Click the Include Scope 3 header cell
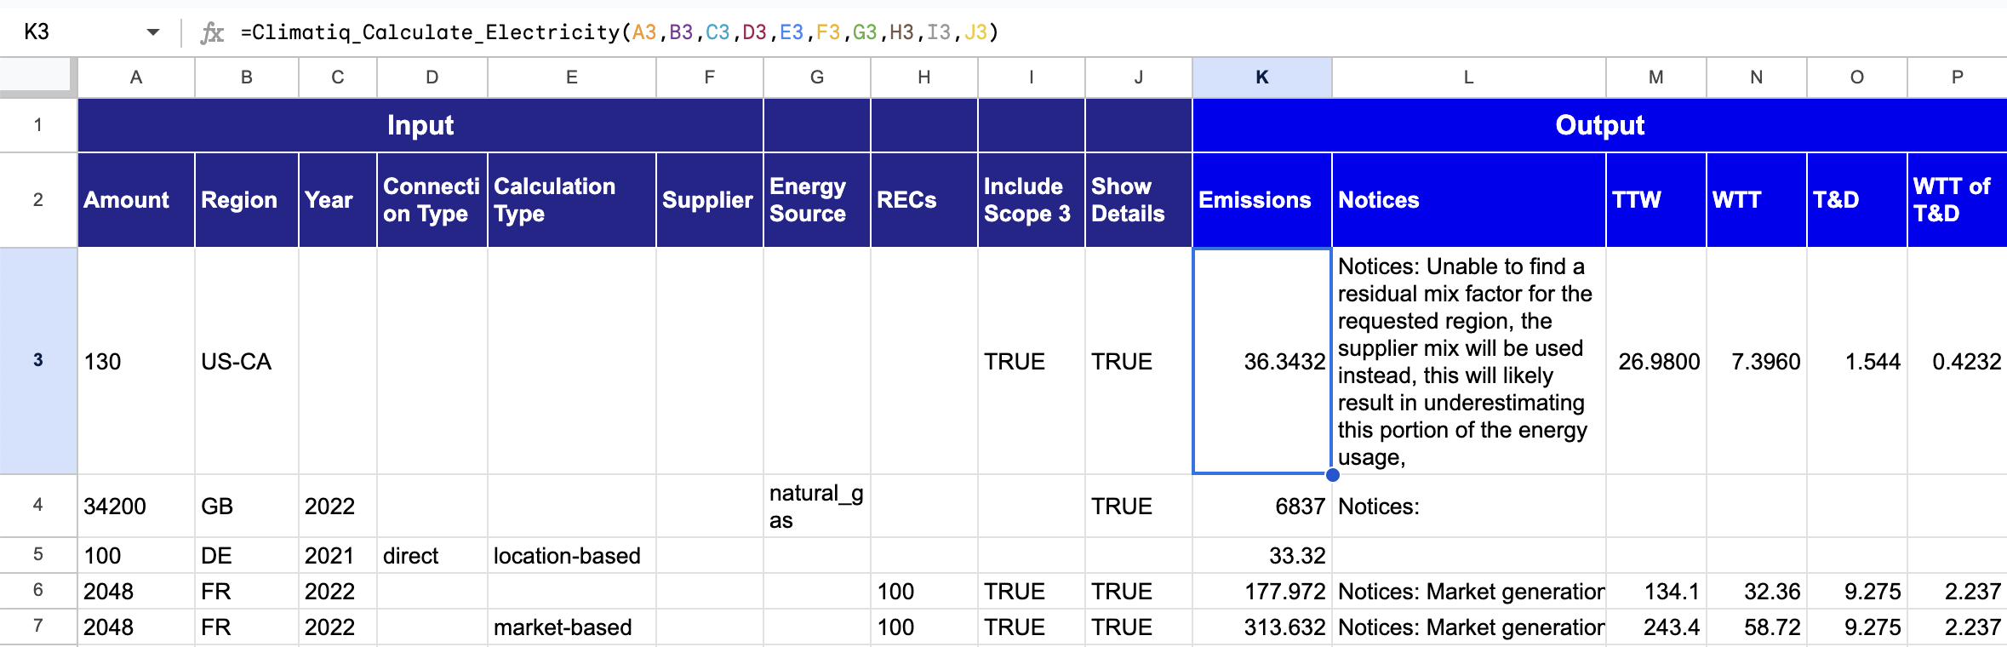Viewport: 2007px width, 647px height. [1032, 200]
